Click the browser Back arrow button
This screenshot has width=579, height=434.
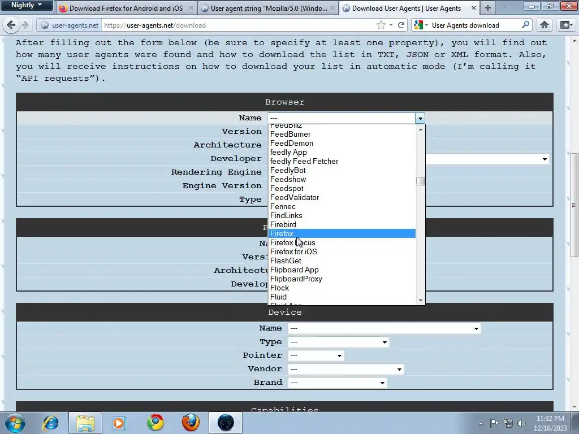pyautogui.click(x=11, y=25)
